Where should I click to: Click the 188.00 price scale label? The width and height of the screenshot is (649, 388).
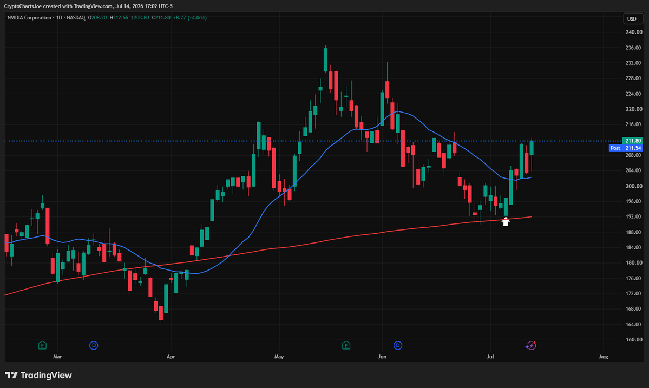[x=633, y=232]
